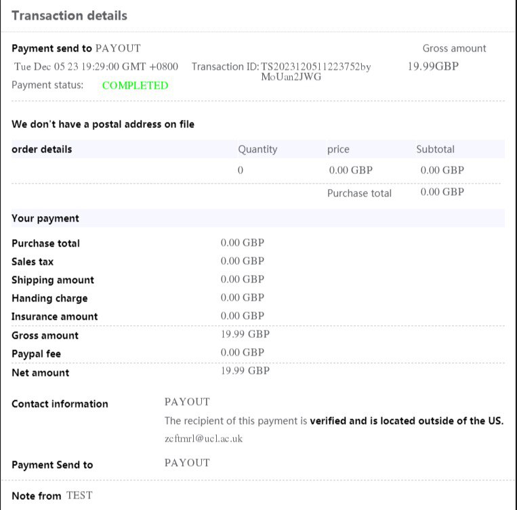Click the Paypal fee row label
Screen dimensions: 517x510
(x=36, y=354)
